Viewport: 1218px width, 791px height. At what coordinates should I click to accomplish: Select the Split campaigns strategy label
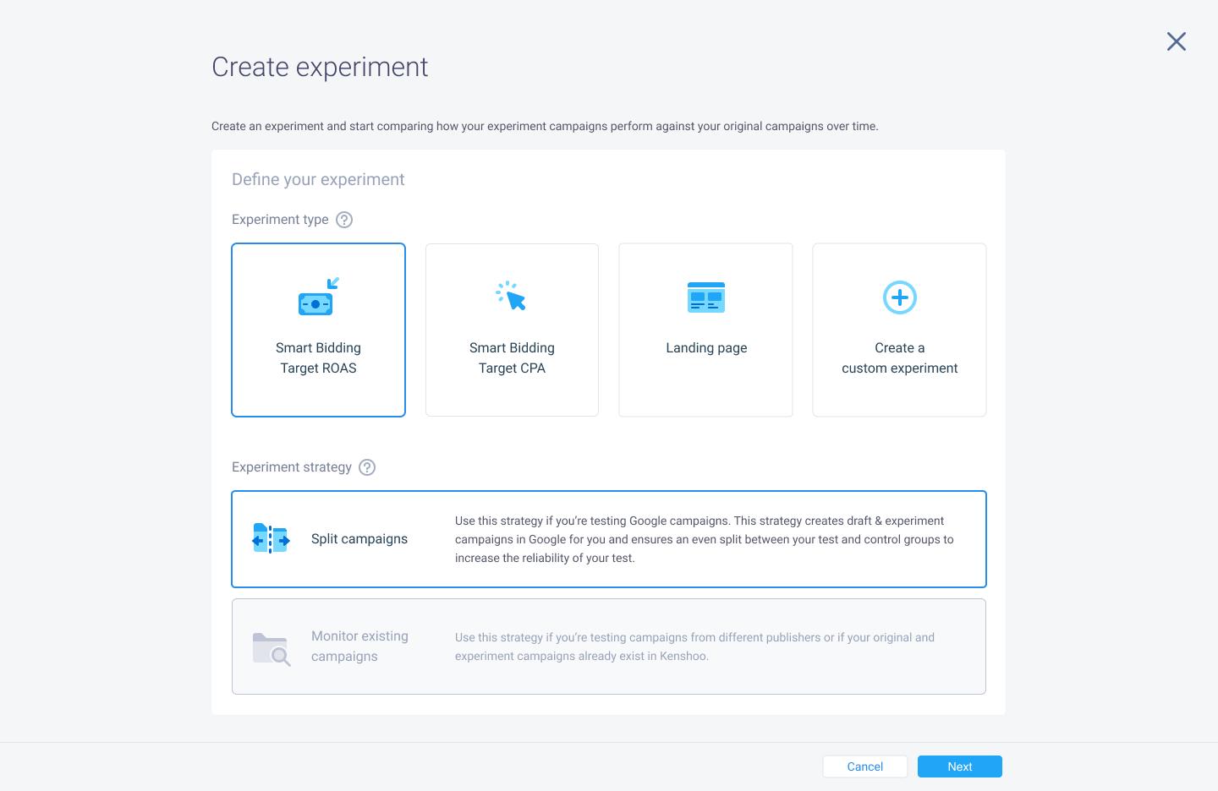click(x=359, y=538)
